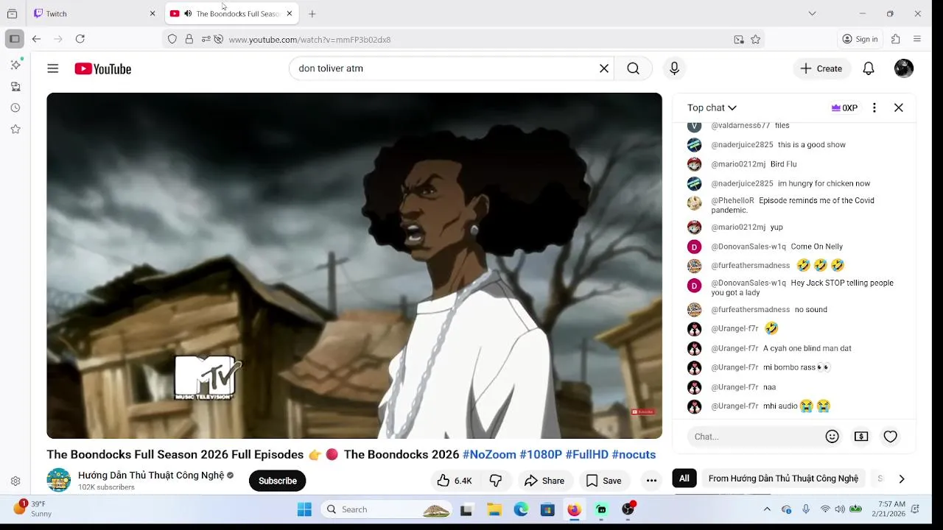This screenshot has height=530, width=943.
Task: Run search with magnifier button
Action: click(x=633, y=68)
